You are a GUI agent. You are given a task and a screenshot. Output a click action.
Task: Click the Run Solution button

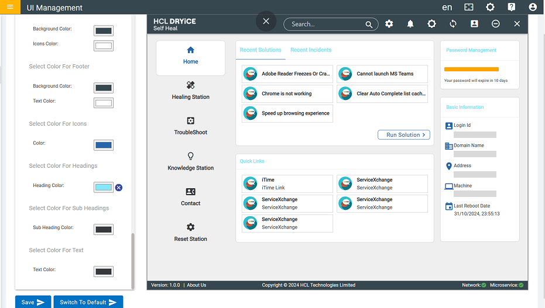click(x=404, y=135)
